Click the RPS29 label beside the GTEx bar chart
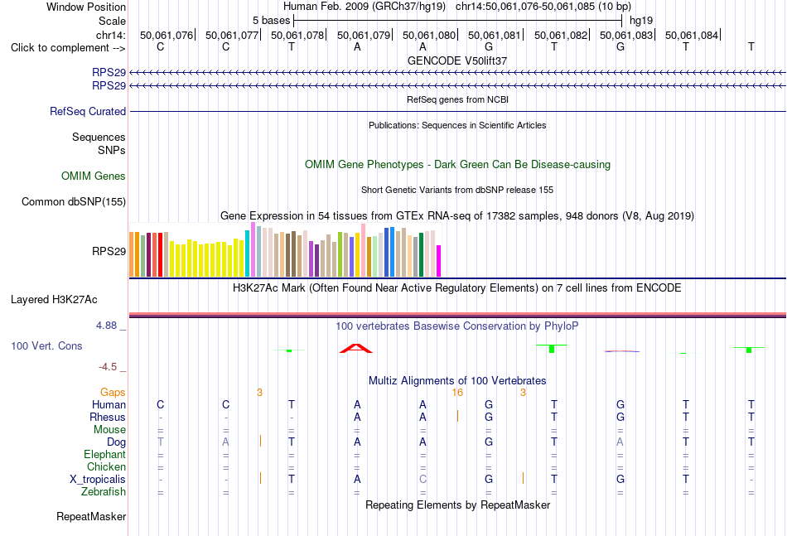Image resolution: width=787 pixels, height=536 pixels. (x=109, y=251)
